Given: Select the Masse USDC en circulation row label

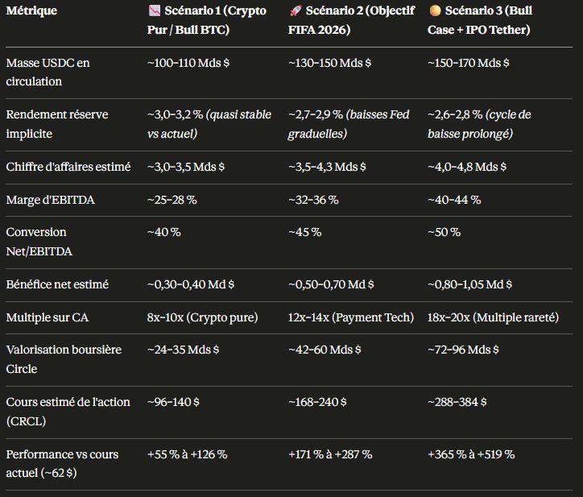Looking at the screenshot, I should [x=48, y=72].
